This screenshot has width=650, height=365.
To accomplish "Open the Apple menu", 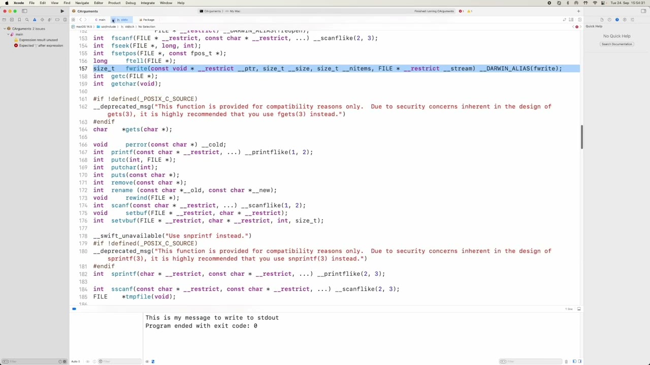I will 7,3.
